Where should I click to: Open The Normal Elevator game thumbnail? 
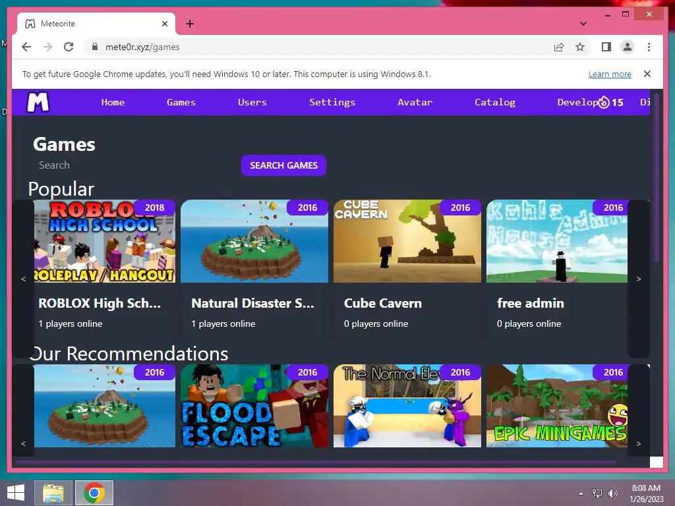pyautogui.click(x=407, y=406)
